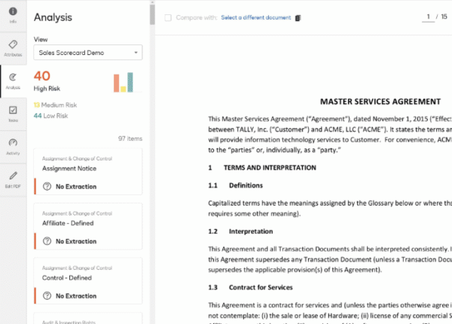This screenshot has width=452, height=324.
Task: Click the risk bar chart graphic
Action: click(x=124, y=81)
